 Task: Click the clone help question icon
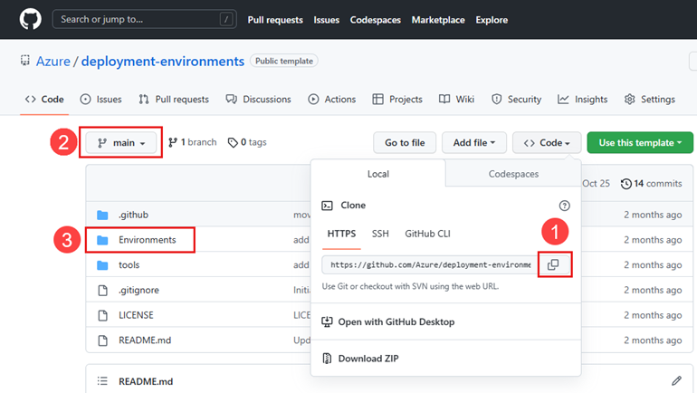click(565, 206)
